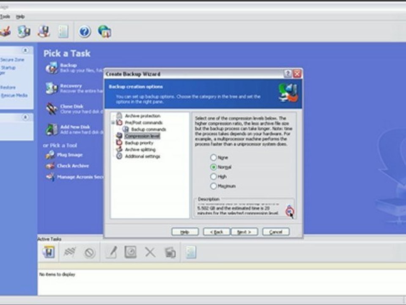Open Archive protection in the options tree
This screenshot has width=406, height=305.
(143, 116)
